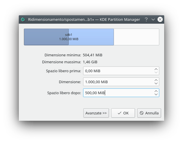Screen dimensions: 183x143
Task: Cancel the dialog with Annulla
Action: click(x=149, y=113)
